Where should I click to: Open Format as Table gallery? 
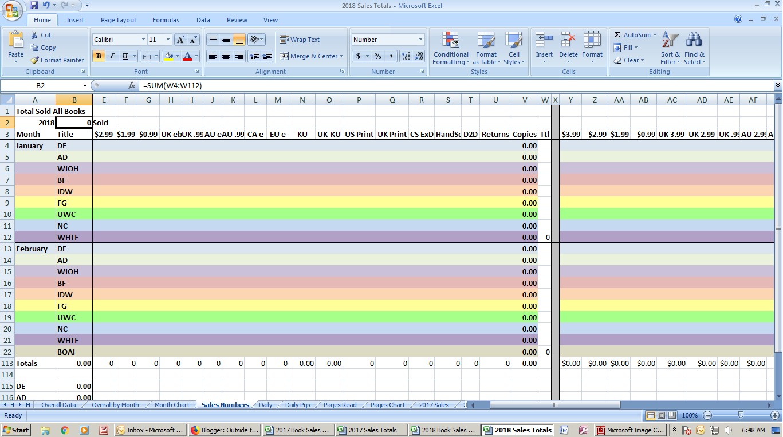click(x=486, y=48)
